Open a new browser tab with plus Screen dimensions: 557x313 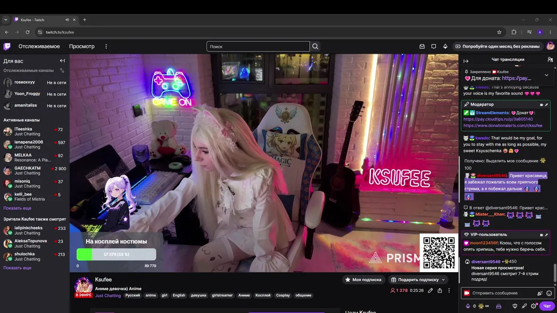[84, 20]
